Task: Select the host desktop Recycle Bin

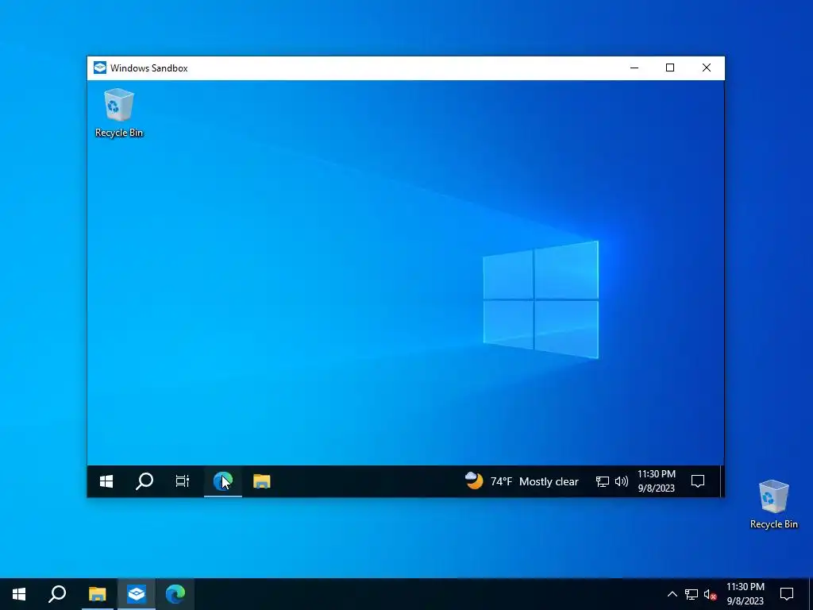Action: pos(773,504)
